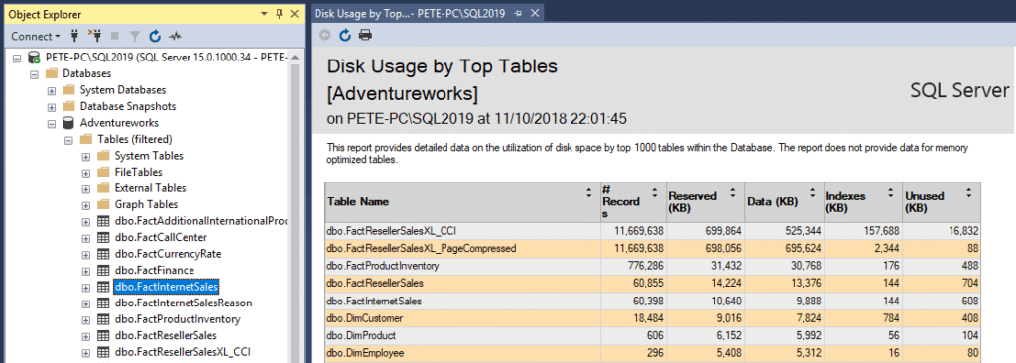This screenshot has height=363, width=1016.
Task: Sort report by Data (KB) column
Action: 812,192
